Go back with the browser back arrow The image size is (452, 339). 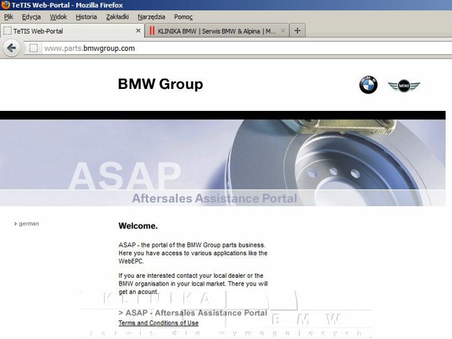click(12, 48)
